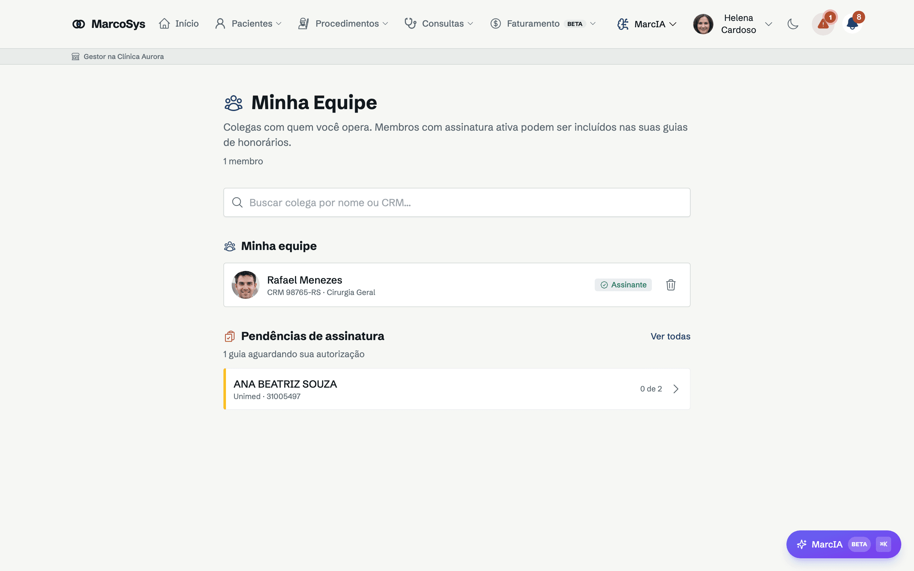
Task: Click Helena Cardoso's avatar photo
Action: (703, 24)
